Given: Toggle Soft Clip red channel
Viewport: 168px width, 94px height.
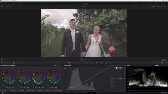Looking at the screenshot, I should tap(118, 79).
